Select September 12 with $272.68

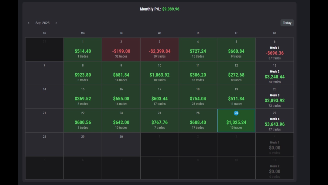(x=236, y=73)
